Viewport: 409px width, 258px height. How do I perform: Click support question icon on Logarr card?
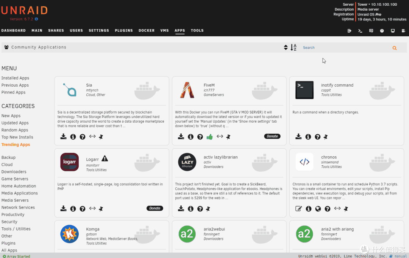pyautogui.click(x=82, y=208)
